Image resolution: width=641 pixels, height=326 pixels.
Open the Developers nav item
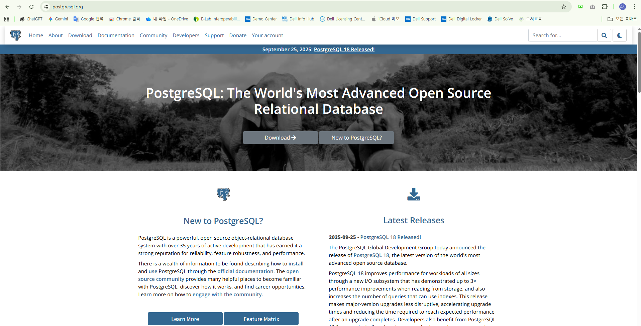186,35
